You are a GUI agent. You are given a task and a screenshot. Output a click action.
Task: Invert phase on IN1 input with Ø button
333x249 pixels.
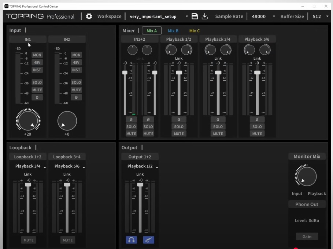[x=37, y=98]
